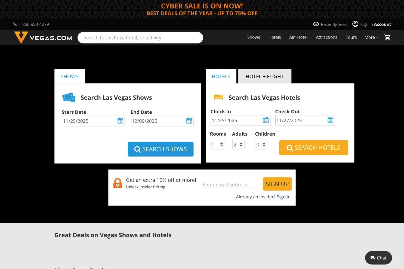
Task: Switch to the HOTEL + FLIGHT tab
Action: [265, 76]
